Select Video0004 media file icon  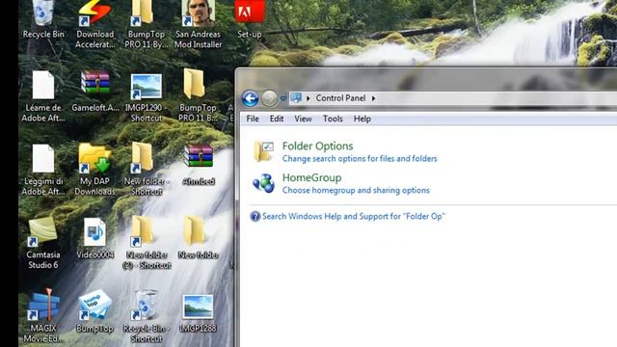(x=94, y=232)
